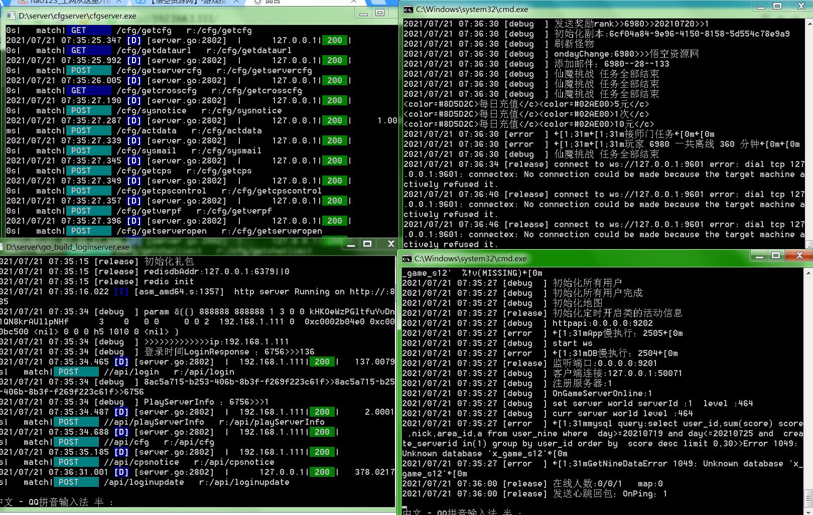Click the '/cfg/actdata' request path
Image resolution: width=813 pixels, height=515 pixels.
click(x=146, y=131)
